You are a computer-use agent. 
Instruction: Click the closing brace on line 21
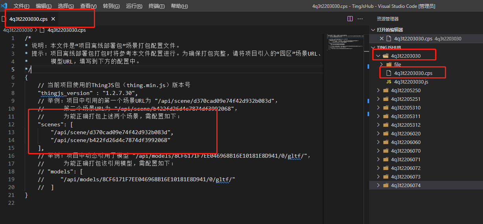click(x=26, y=195)
